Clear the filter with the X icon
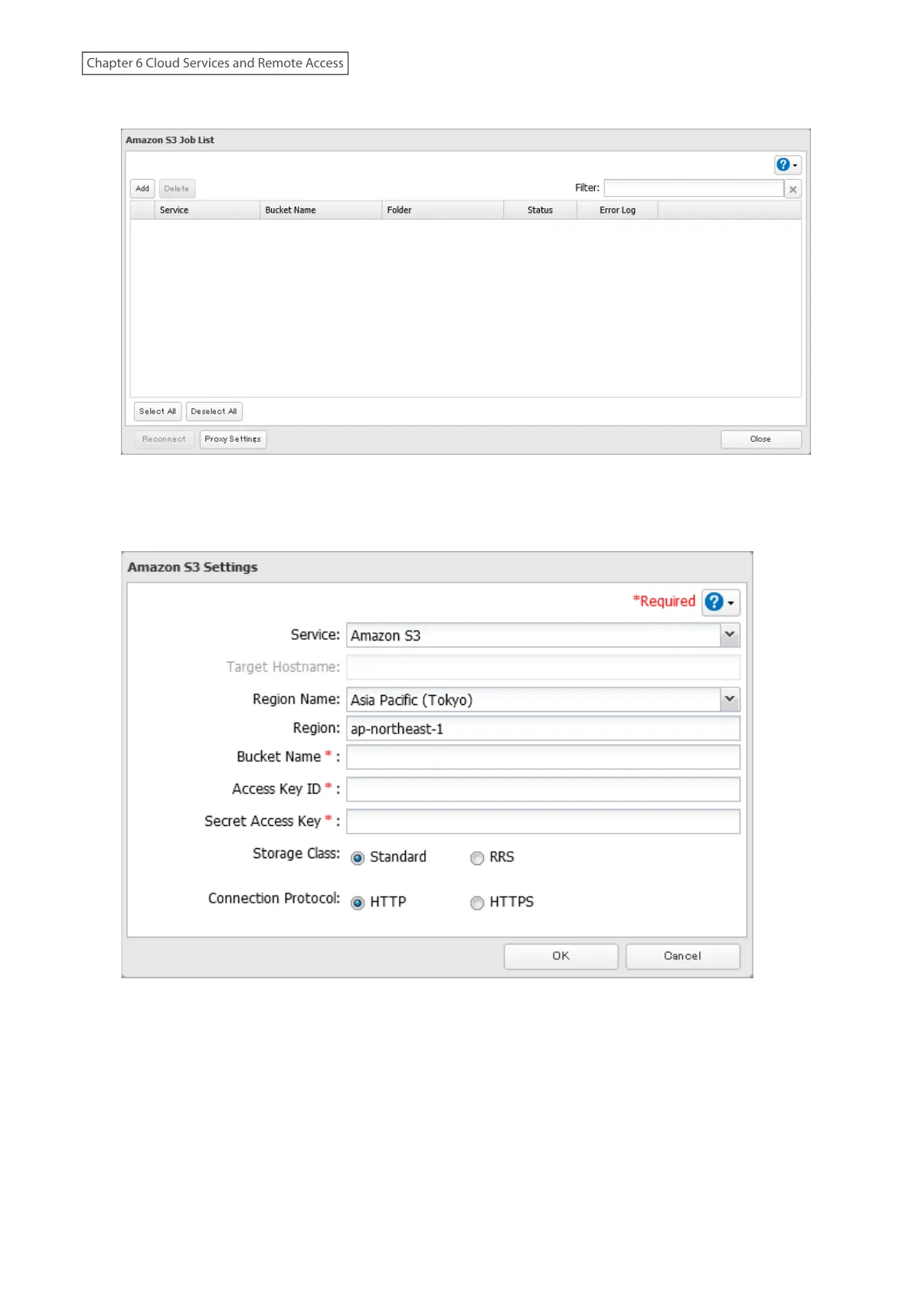This screenshot has height=1289, width=912. pyautogui.click(x=793, y=189)
